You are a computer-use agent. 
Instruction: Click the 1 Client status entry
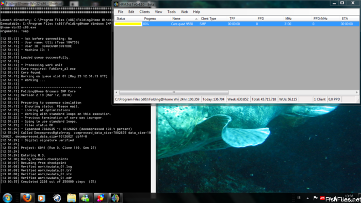click(320, 99)
